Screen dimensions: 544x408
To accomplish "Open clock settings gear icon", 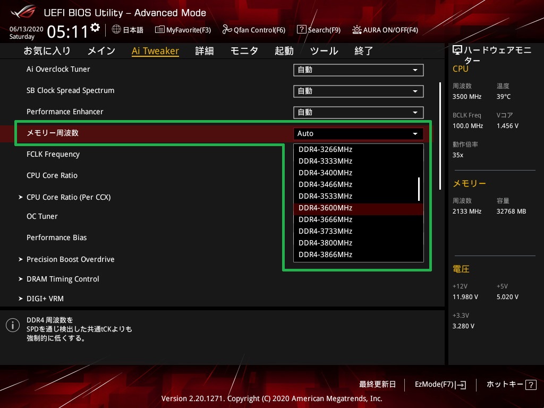I will [x=95, y=28].
